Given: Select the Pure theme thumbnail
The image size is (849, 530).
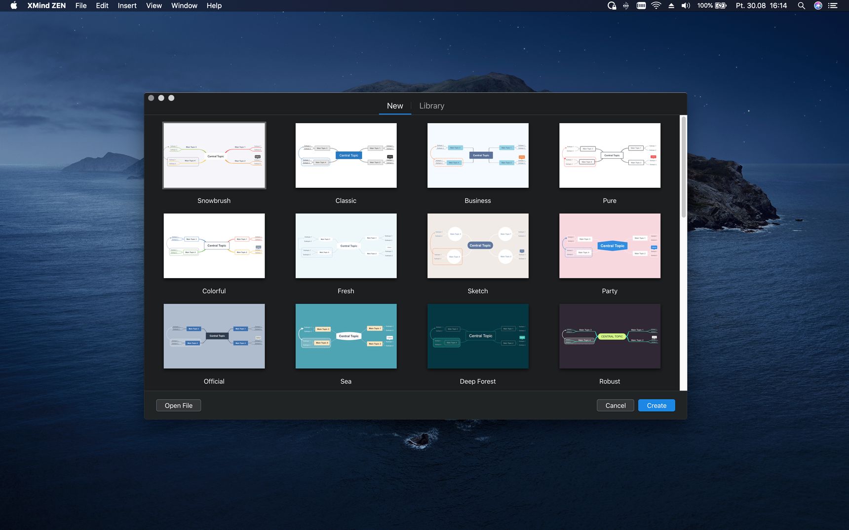Looking at the screenshot, I should 610,155.
